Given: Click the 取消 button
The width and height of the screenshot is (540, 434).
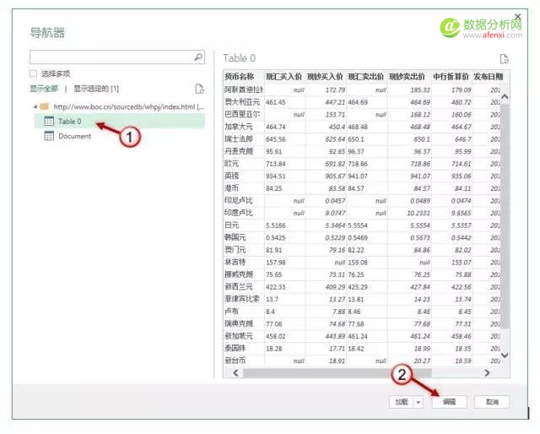Looking at the screenshot, I should point(492,402).
